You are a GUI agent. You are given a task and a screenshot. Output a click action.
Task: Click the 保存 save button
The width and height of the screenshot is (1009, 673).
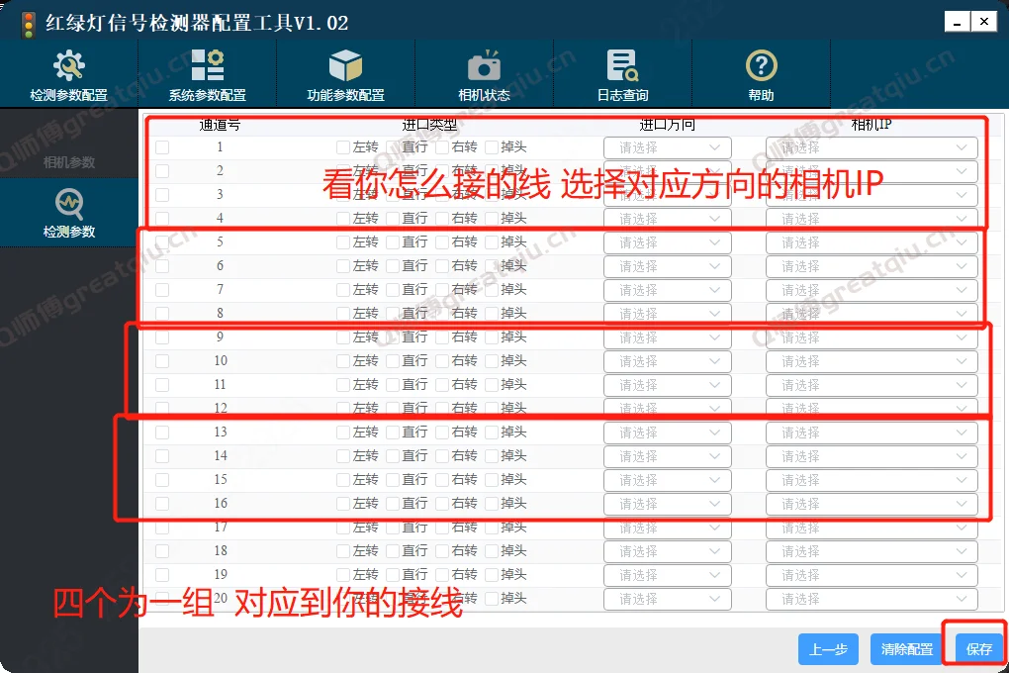976,648
